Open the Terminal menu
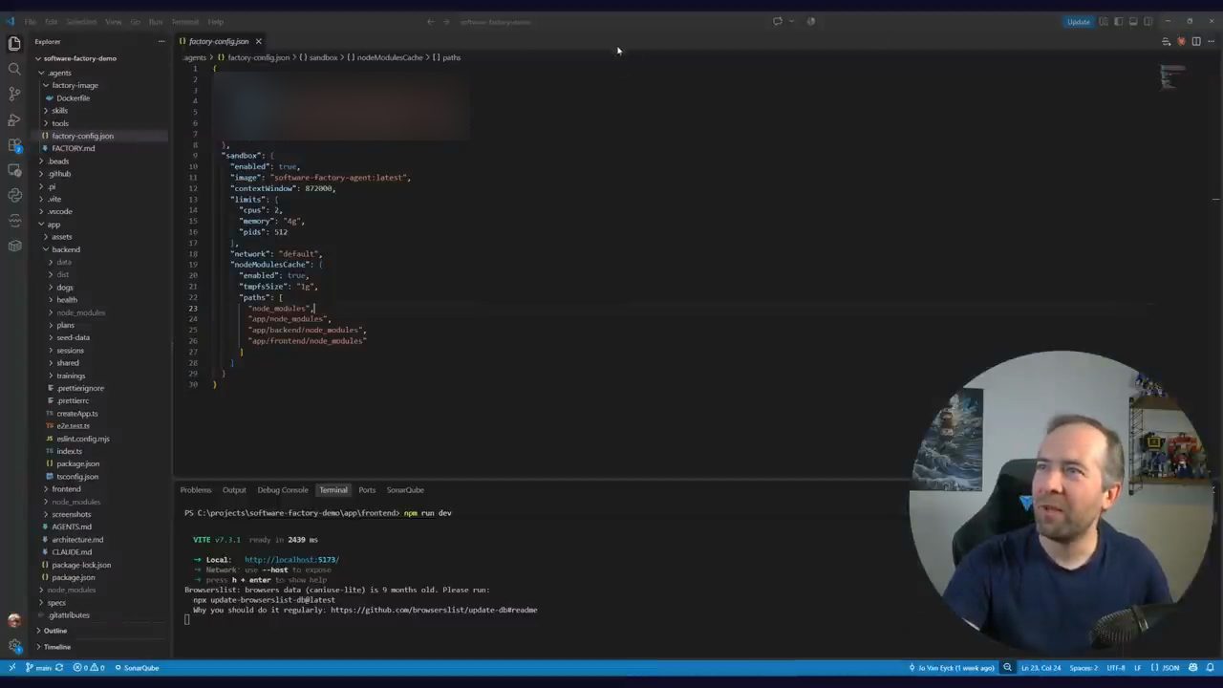The image size is (1223, 688). click(x=184, y=21)
